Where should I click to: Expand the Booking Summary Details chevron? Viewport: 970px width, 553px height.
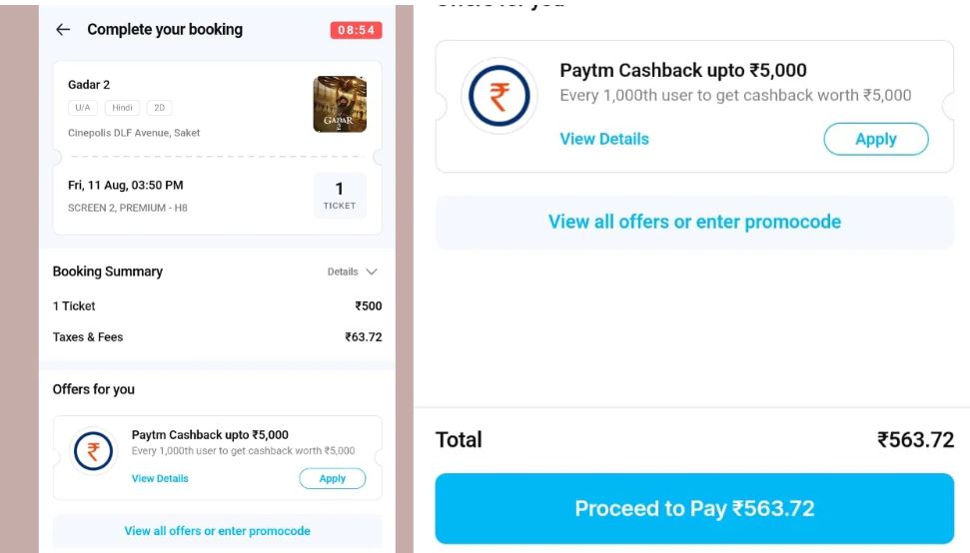coord(372,272)
